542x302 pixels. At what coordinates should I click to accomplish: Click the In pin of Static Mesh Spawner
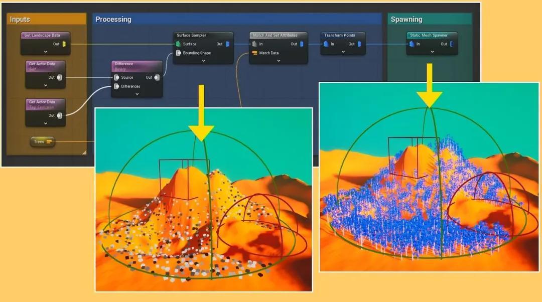(412, 44)
